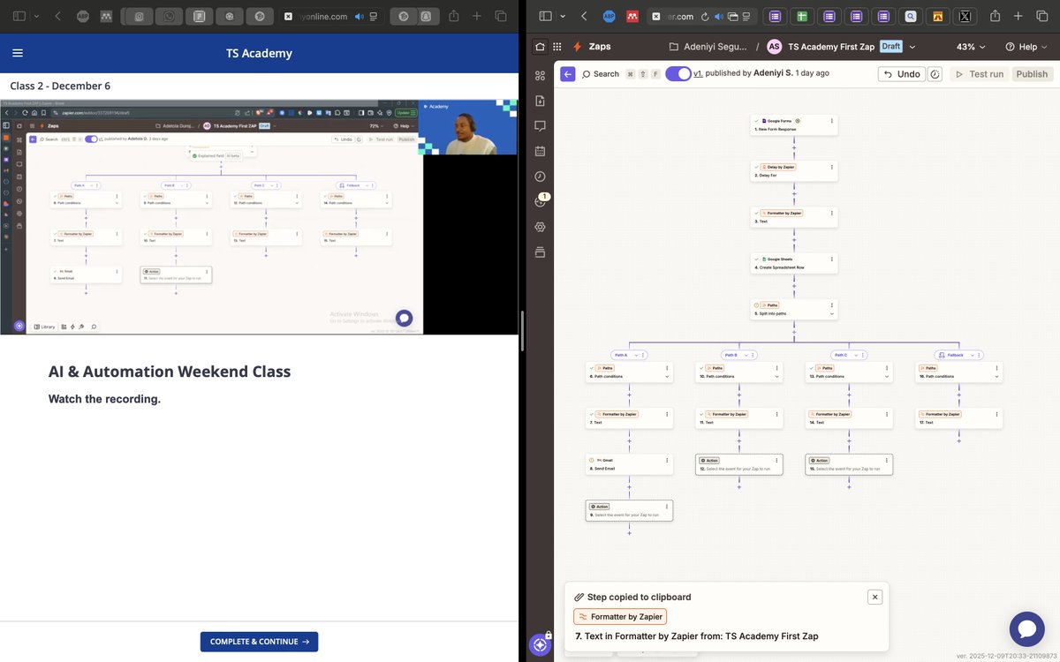
Task: Expand the Draft zap name chevron
Action: 912,47
